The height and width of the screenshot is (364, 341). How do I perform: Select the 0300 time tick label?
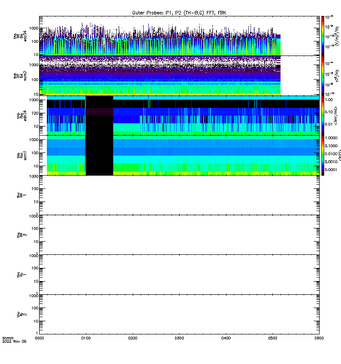[179, 338]
